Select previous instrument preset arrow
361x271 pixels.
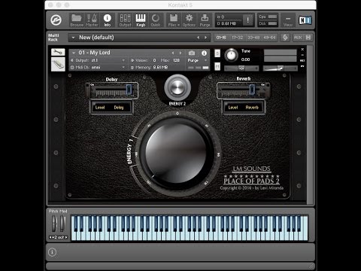[x=173, y=53]
